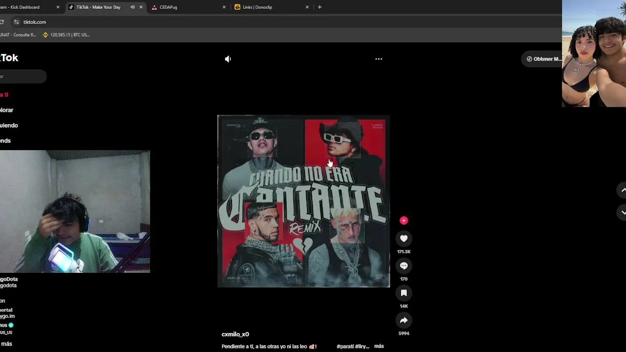
Task: View site information icon beside tiktok.com
Action: (16, 22)
